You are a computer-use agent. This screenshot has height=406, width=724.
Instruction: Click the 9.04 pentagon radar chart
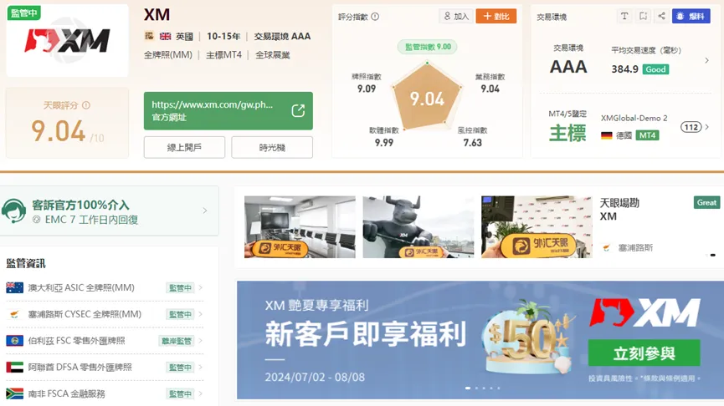[427, 96]
